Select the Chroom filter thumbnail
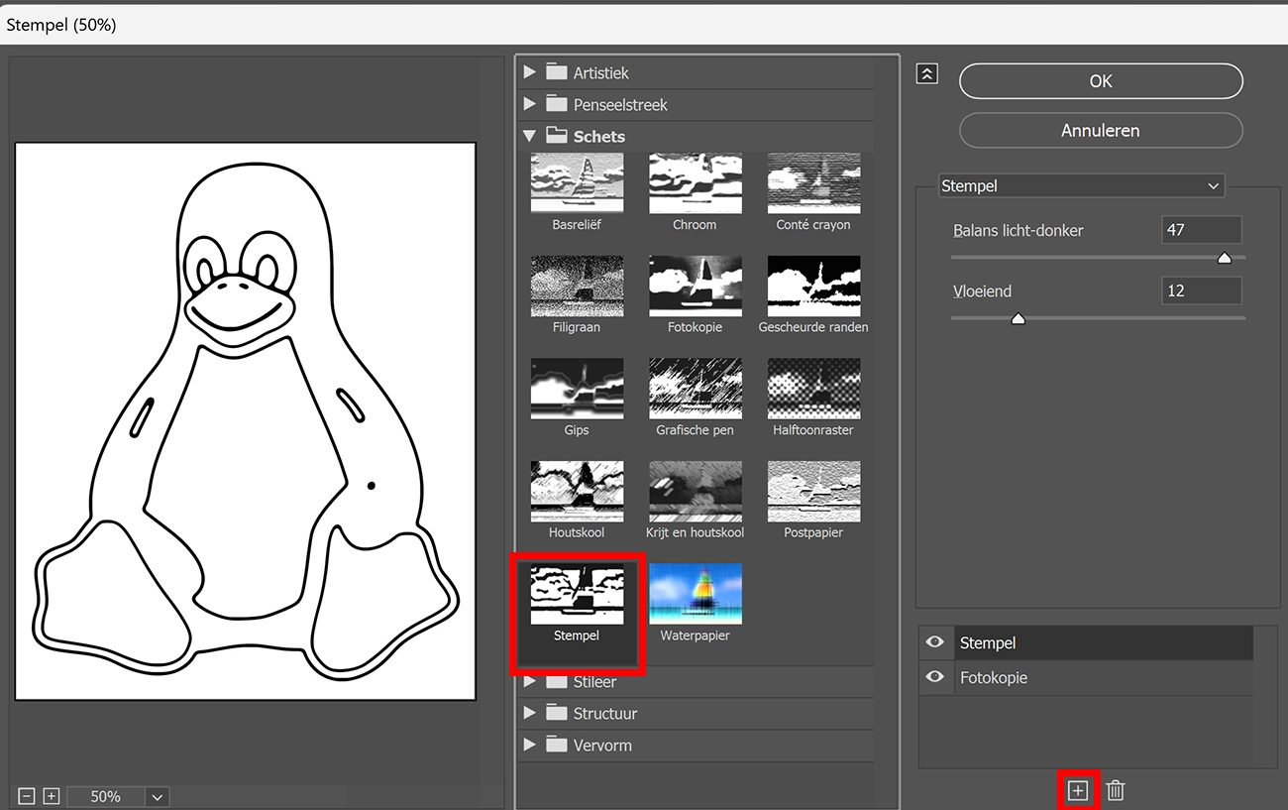Image resolution: width=1288 pixels, height=810 pixels. pos(695,182)
